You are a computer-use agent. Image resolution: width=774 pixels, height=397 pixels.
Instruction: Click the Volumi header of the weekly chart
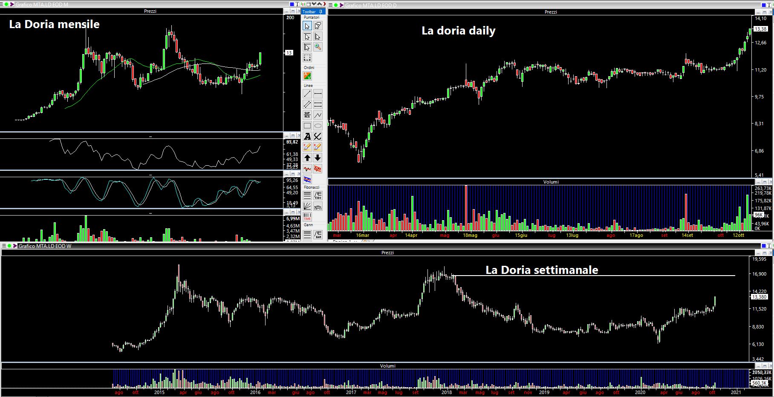[x=387, y=366]
